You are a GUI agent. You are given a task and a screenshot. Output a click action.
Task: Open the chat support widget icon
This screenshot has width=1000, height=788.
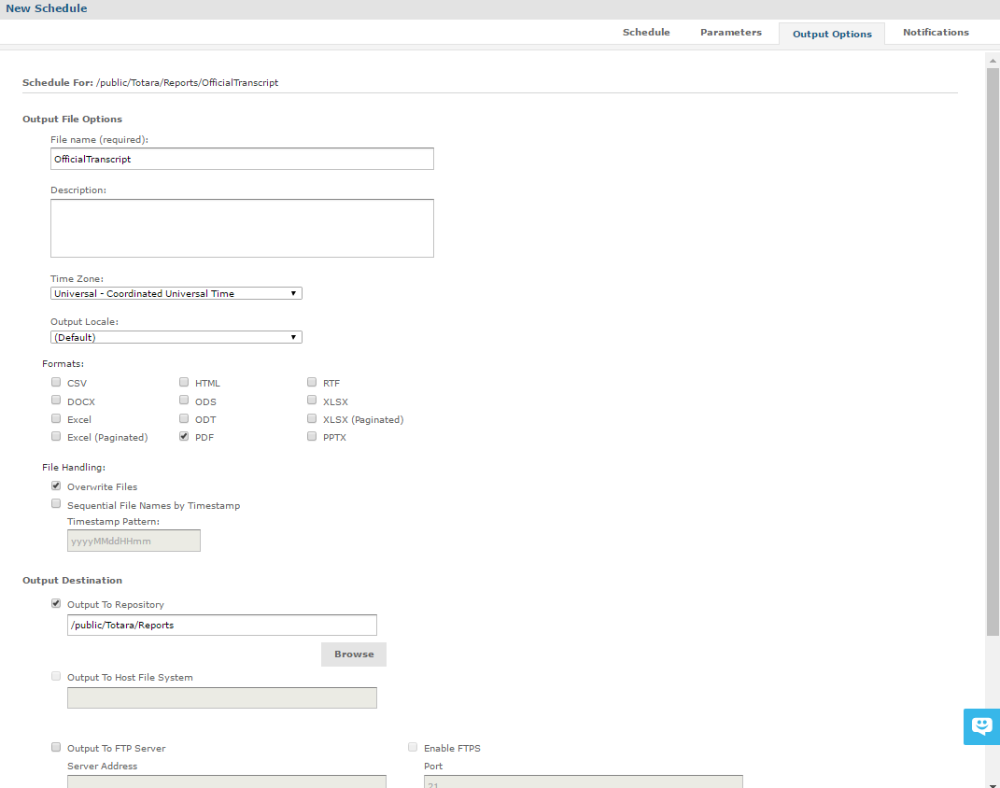[x=981, y=726]
